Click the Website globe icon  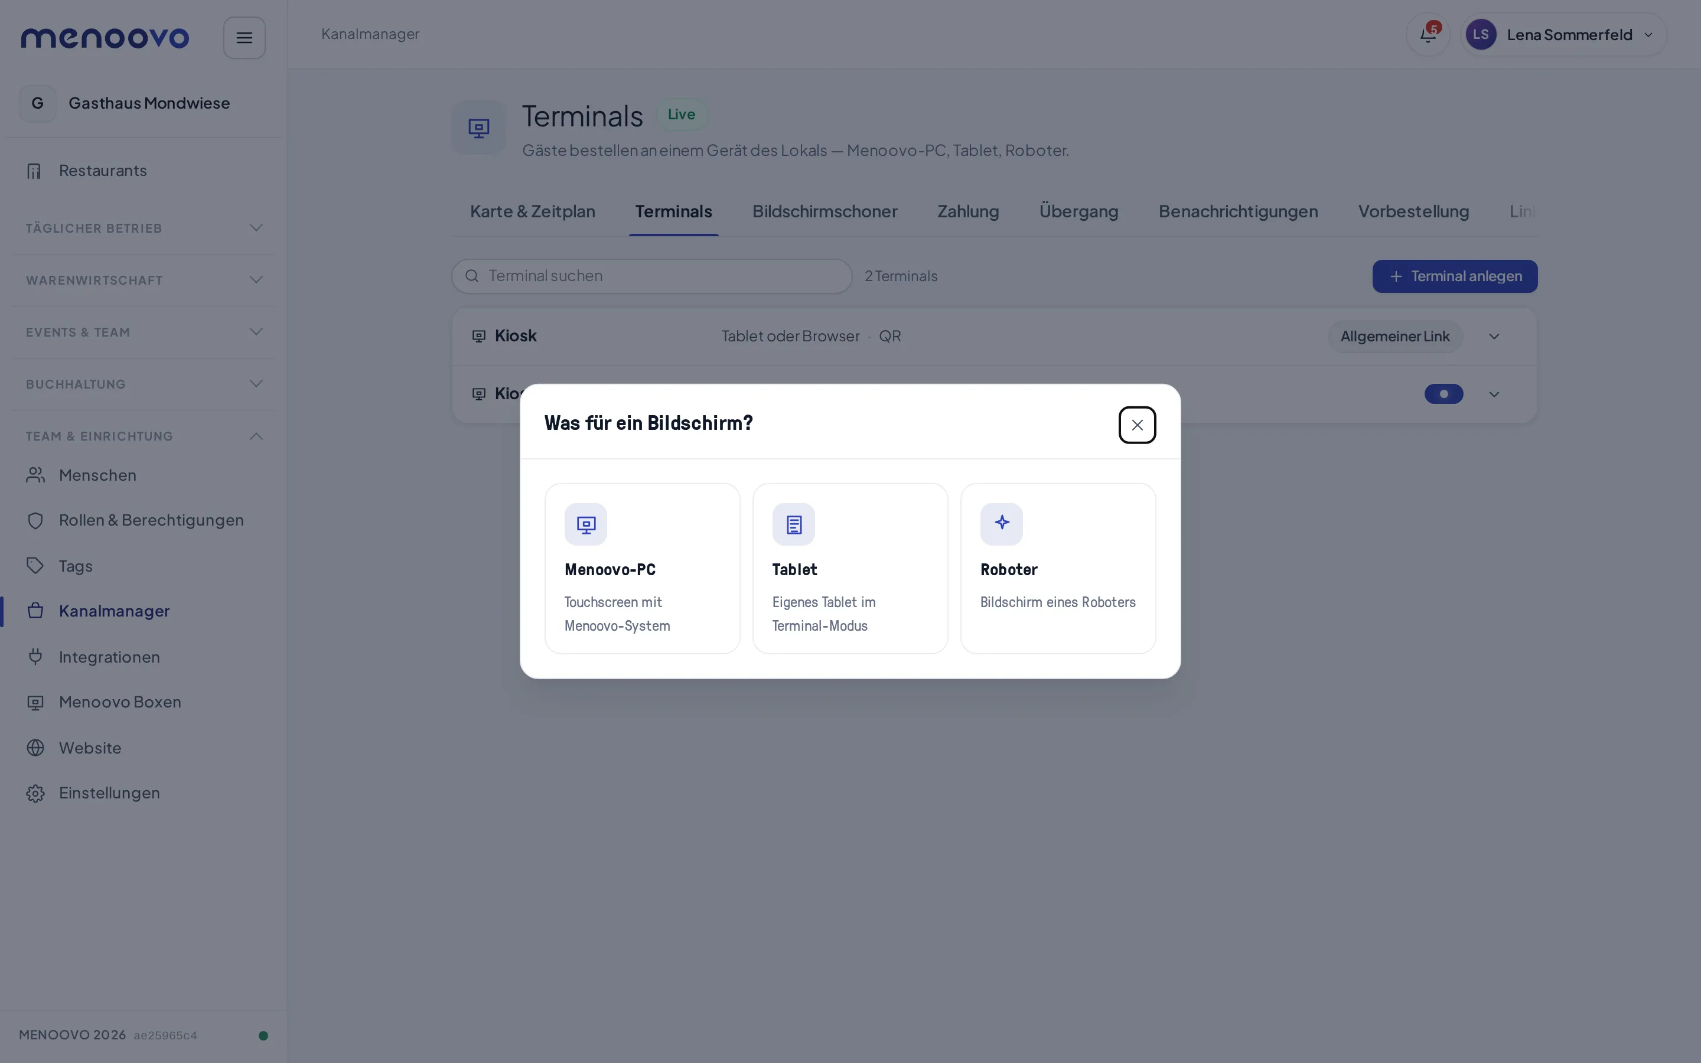click(x=35, y=747)
